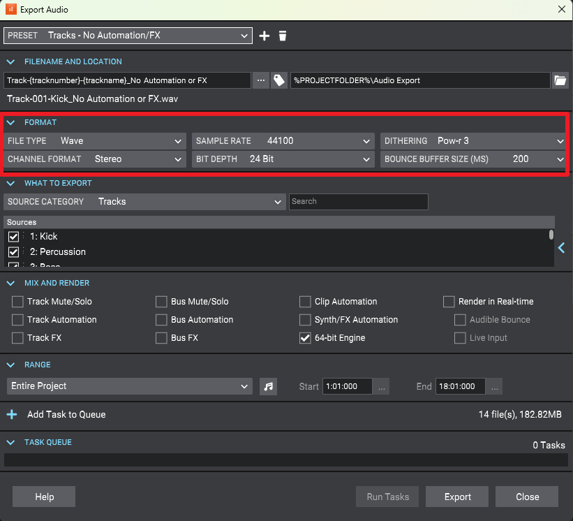Click the Export button
This screenshot has width=573, height=521.
[x=457, y=497]
